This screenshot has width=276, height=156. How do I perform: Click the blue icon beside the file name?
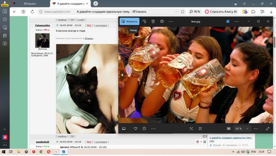tap(228, 21)
